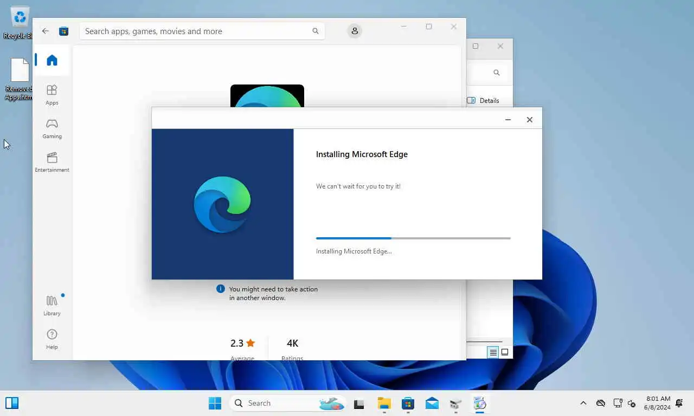
Task: Switch File Explorer to large icons view
Action: point(505,352)
